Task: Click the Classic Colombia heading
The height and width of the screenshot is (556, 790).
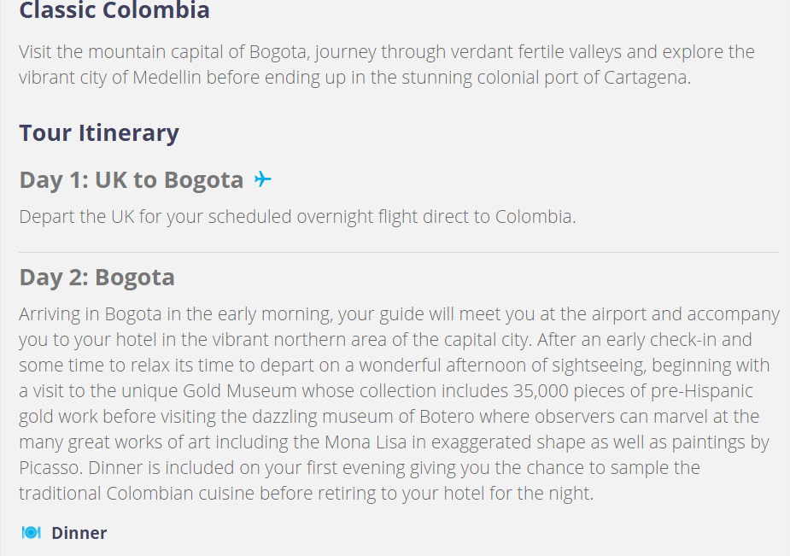Action: point(114,10)
